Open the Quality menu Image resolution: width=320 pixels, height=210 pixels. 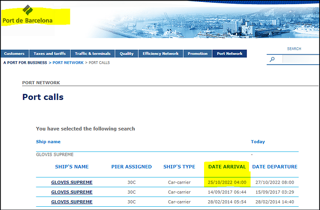(x=127, y=53)
